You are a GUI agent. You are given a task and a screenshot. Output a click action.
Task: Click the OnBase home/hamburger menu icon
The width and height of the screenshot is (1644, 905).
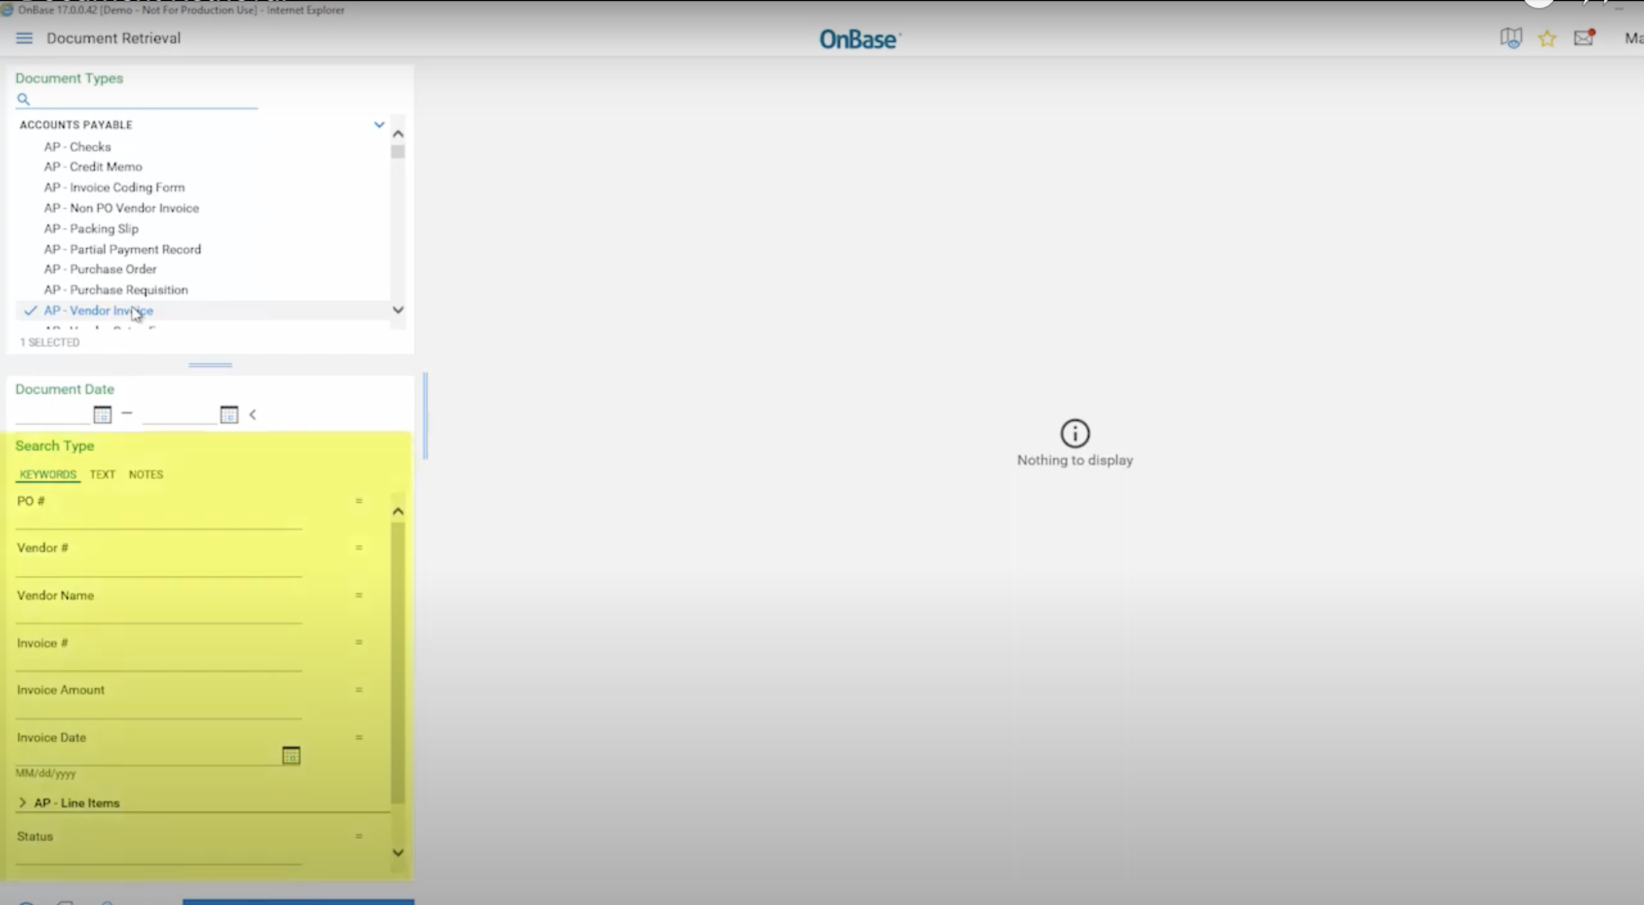point(25,38)
